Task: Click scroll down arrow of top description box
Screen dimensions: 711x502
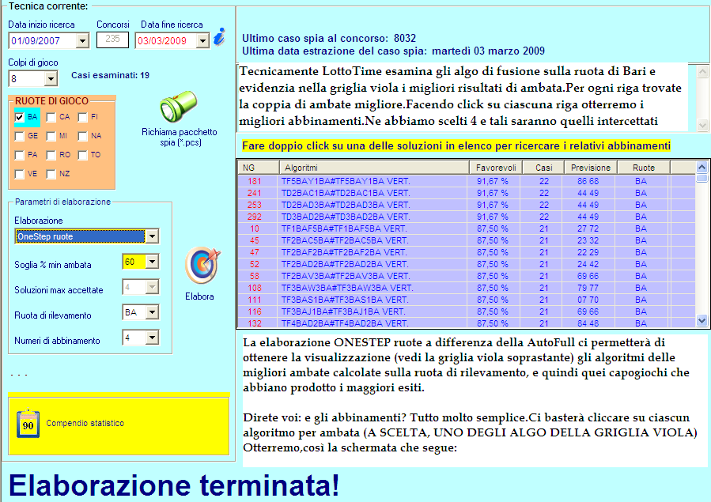Action: click(702, 125)
